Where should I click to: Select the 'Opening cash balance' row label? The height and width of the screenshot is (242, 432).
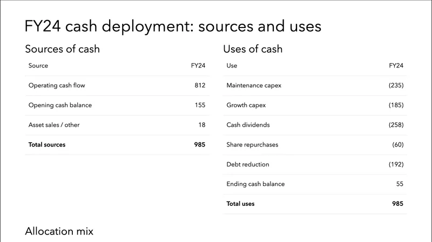[60, 105]
